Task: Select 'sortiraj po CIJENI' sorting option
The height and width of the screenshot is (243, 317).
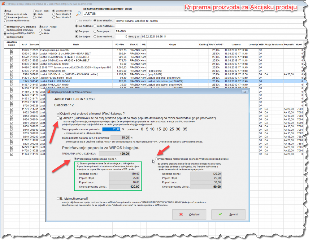Action: pos(5,37)
